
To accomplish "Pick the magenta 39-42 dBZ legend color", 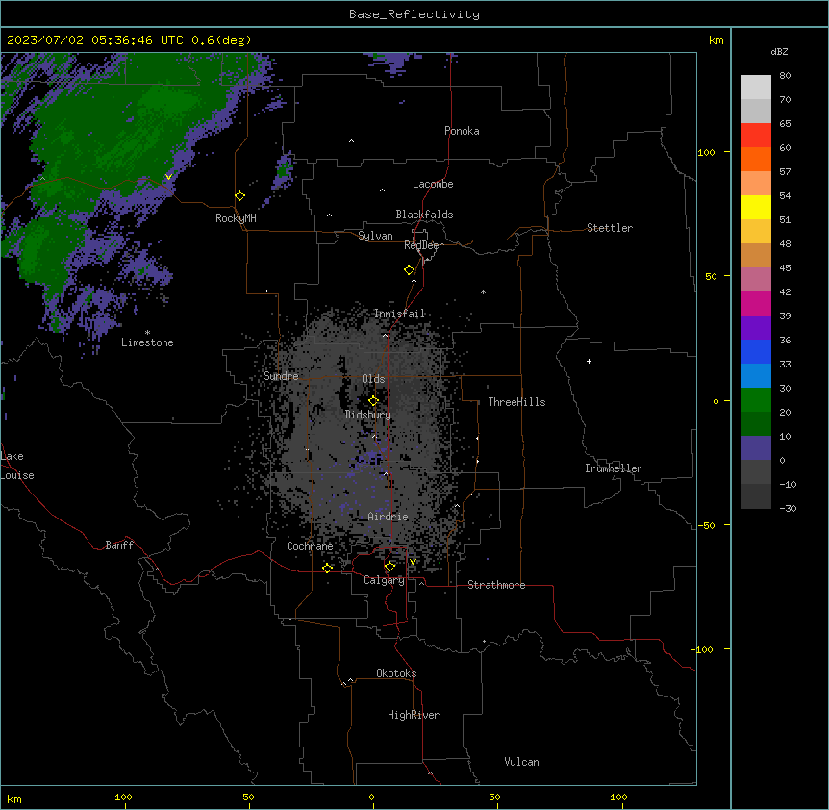I will click(756, 303).
